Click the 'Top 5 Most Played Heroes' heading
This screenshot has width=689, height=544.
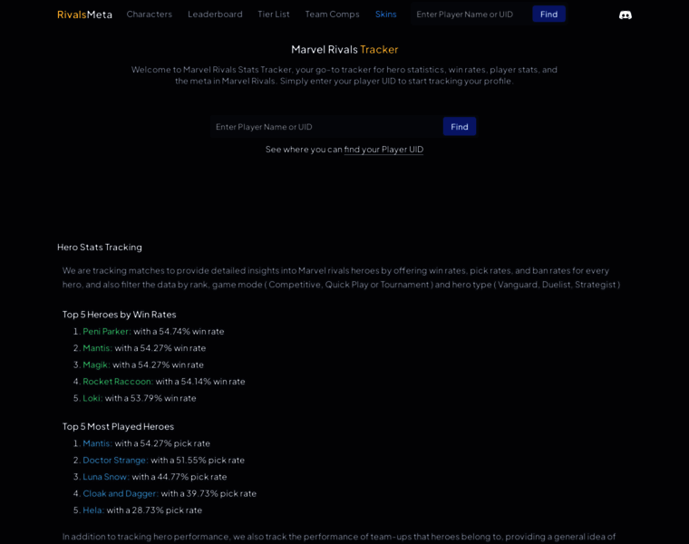[118, 426]
